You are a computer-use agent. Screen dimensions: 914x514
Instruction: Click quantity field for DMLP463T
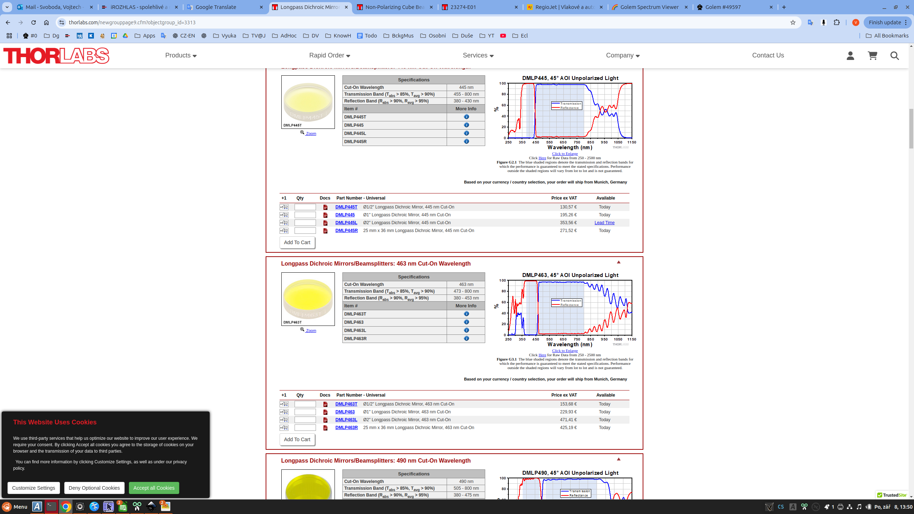[305, 404]
